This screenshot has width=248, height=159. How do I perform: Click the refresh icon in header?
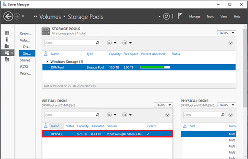(166, 17)
